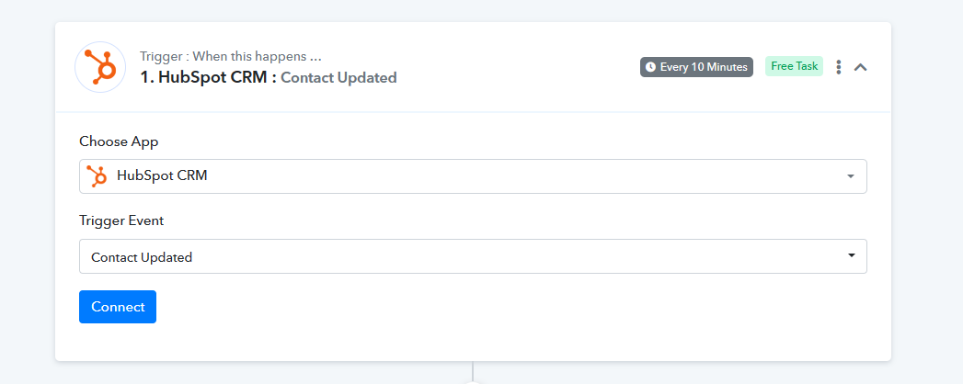Image resolution: width=963 pixels, height=384 pixels.
Task: Click the blue Connect button
Action: point(118,307)
